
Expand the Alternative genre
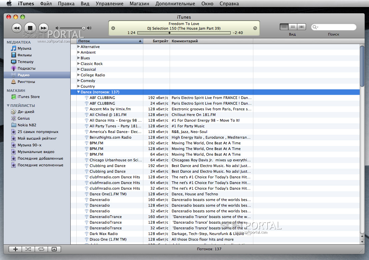[x=79, y=47]
